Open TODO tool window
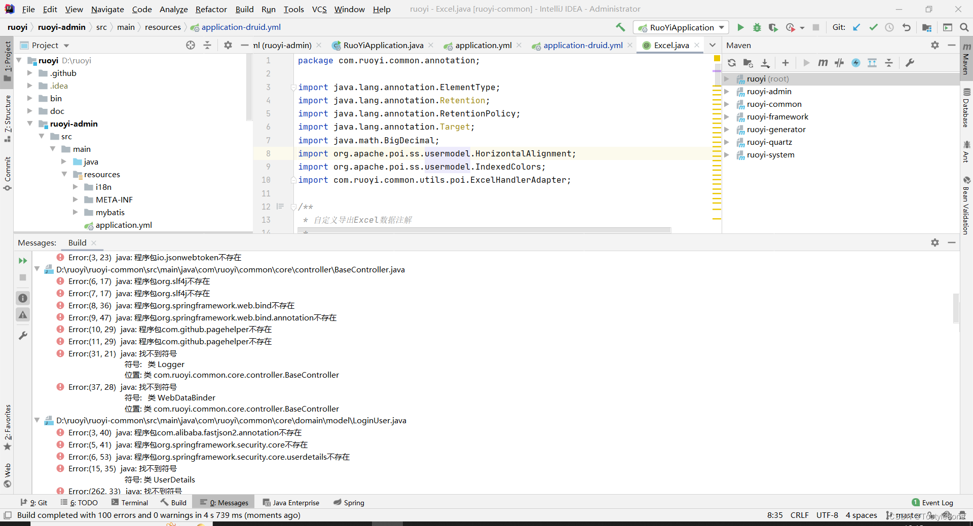 (79, 503)
